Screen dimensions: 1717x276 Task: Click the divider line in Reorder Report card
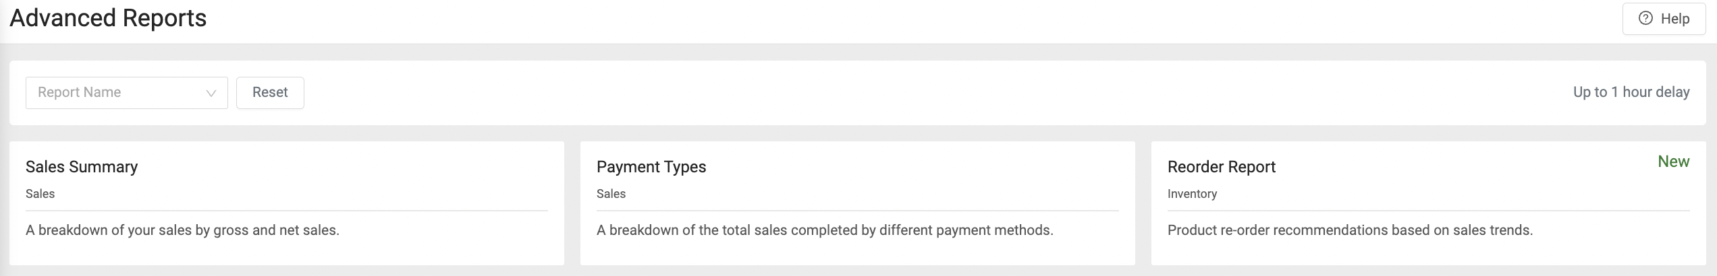click(x=1428, y=211)
